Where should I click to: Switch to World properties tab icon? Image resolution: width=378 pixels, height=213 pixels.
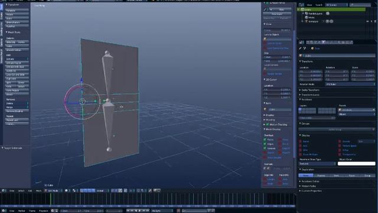coord(320,42)
